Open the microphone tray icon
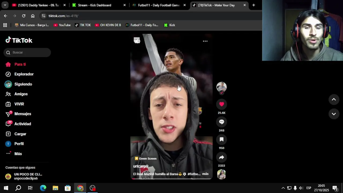The width and height of the screenshot is (343, 193). [295, 188]
